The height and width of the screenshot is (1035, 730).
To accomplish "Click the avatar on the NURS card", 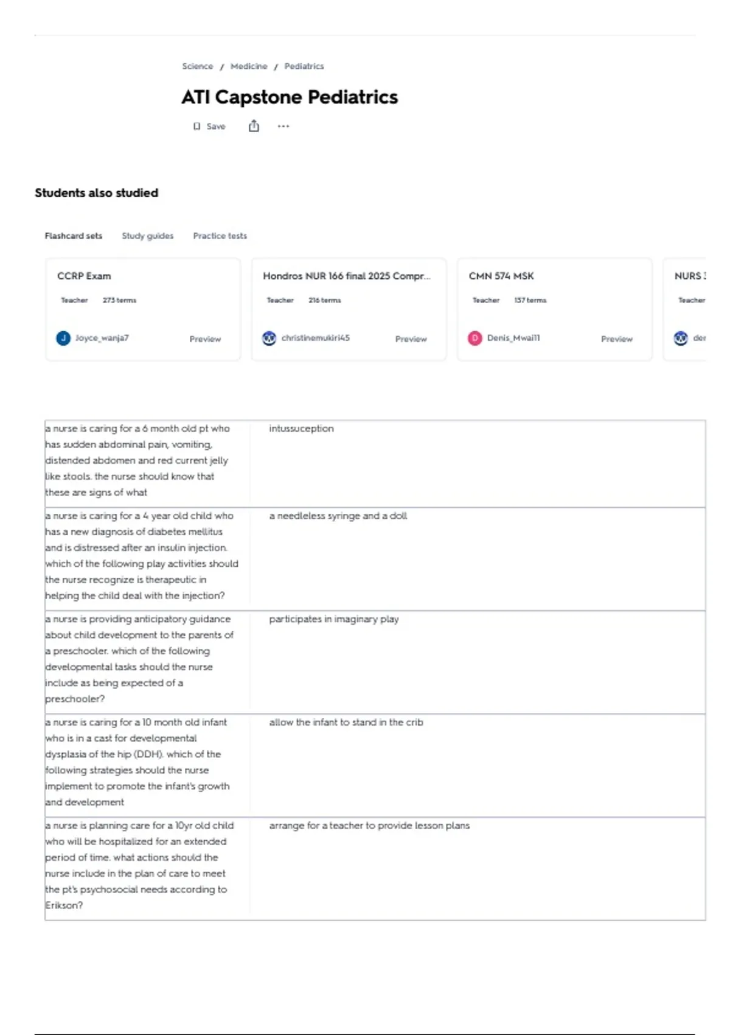I will click(x=681, y=338).
